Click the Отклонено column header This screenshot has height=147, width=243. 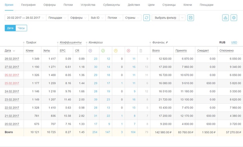coord(227,51)
